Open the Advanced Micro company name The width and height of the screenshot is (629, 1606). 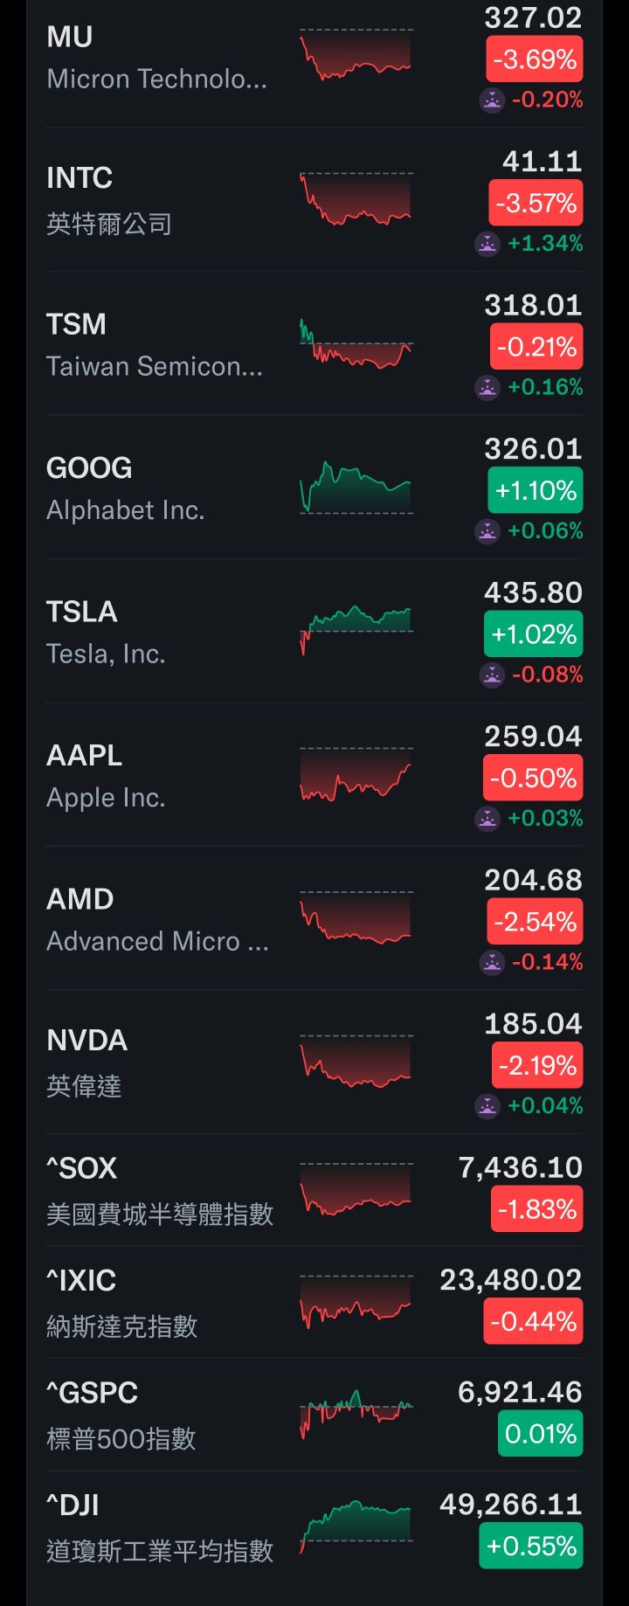pyautogui.click(x=157, y=941)
